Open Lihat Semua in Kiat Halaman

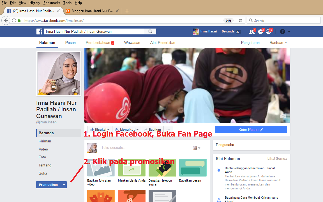(277, 159)
